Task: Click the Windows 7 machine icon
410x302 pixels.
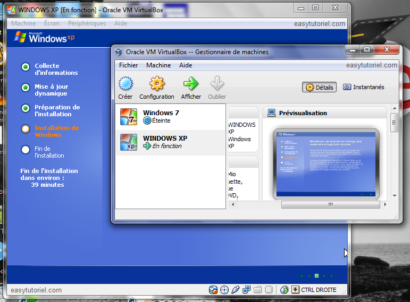Action: pos(129,117)
